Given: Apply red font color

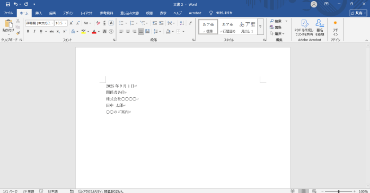Looking at the screenshot, I should coord(94,31).
